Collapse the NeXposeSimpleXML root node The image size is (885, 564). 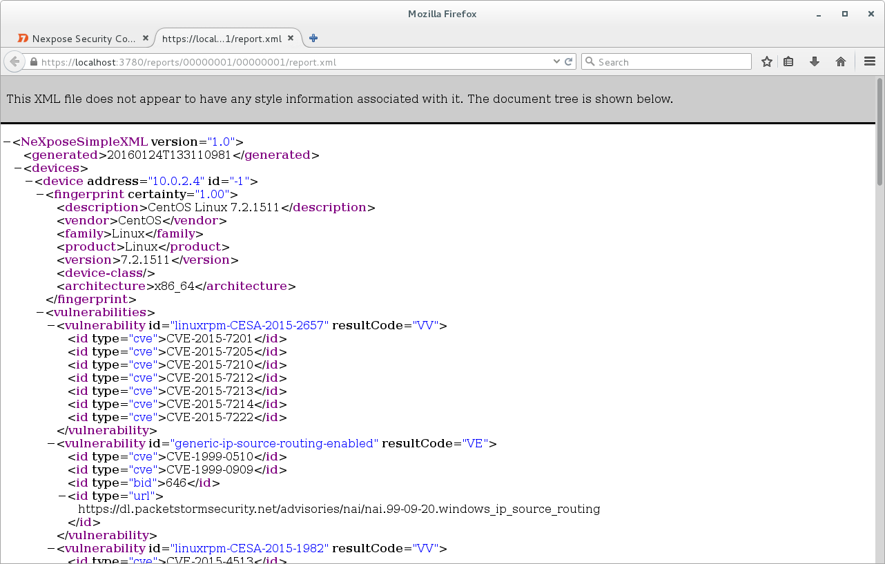pos(7,142)
